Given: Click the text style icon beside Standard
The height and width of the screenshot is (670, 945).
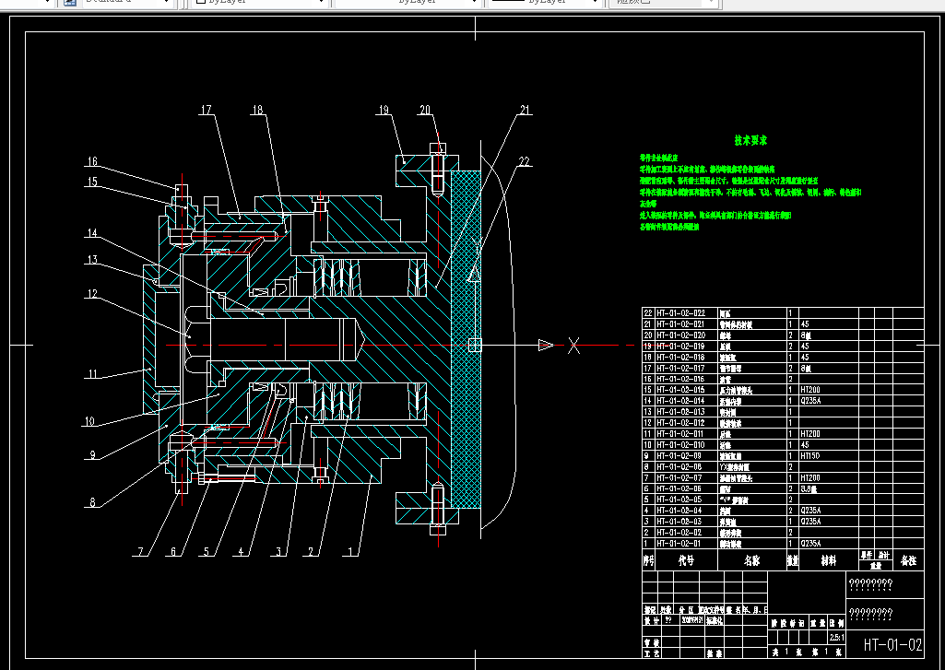Looking at the screenshot, I should [70, 3].
